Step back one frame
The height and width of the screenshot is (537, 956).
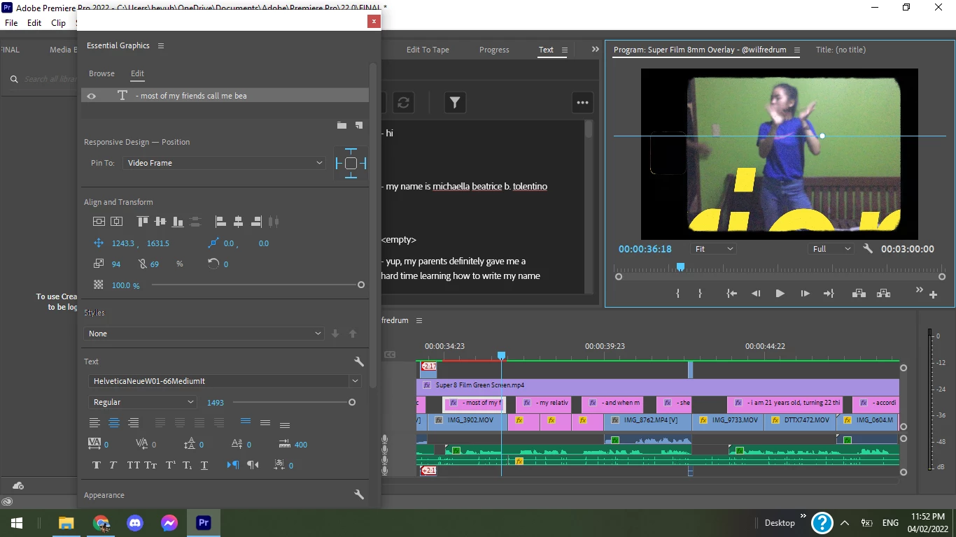[756, 294]
